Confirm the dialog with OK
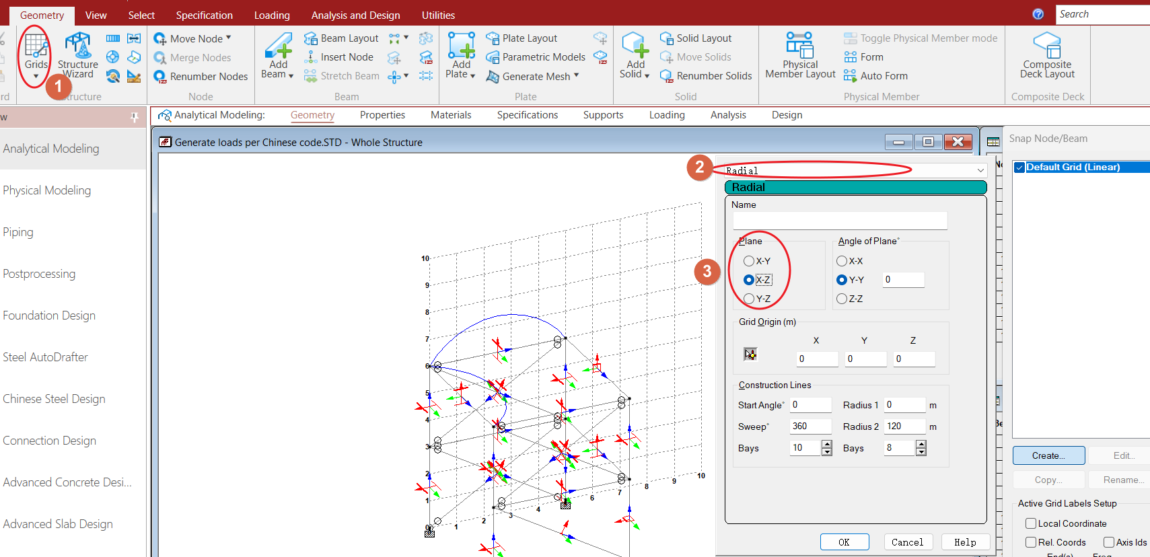 pyautogui.click(x=844, y=542)
